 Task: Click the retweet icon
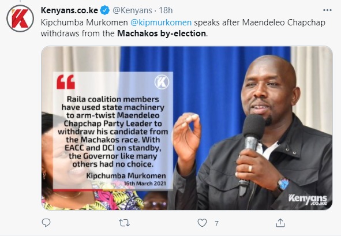[x=124, y=223]
